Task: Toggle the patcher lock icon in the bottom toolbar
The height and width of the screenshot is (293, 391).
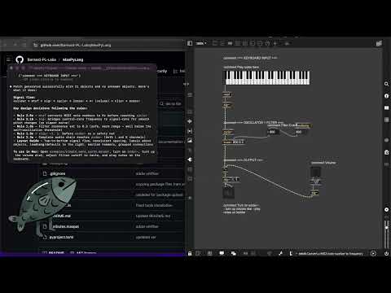Action: pos(190,253)
